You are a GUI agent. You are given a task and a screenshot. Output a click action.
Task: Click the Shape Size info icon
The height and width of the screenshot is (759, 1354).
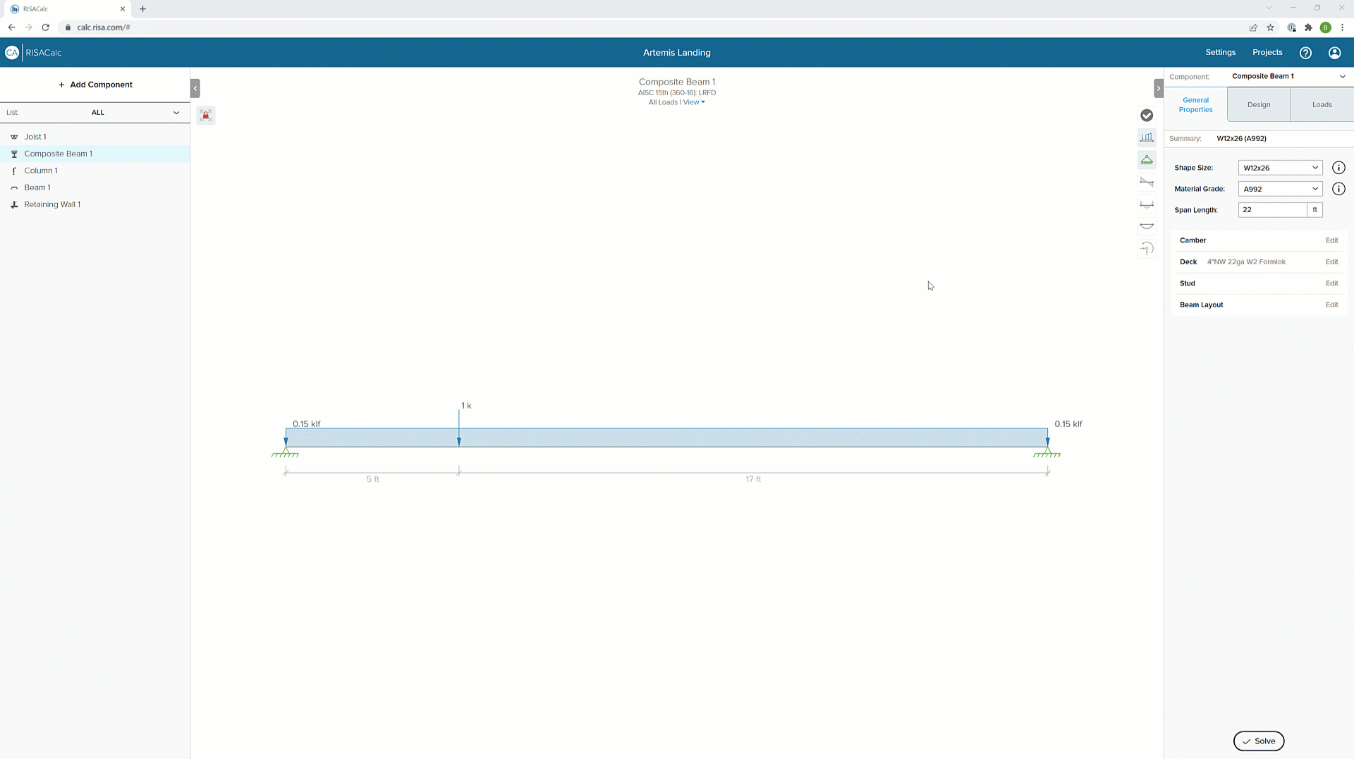(x=1338, y=168)
